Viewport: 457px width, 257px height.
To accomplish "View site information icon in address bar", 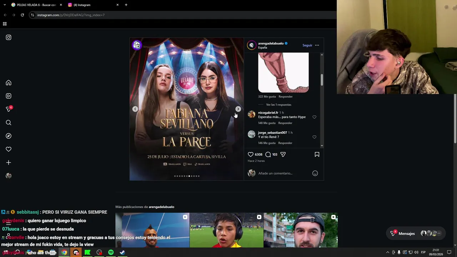I will (32, 15).
